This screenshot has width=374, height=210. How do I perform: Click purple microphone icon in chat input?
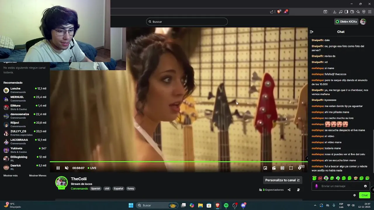coord(316,186)
